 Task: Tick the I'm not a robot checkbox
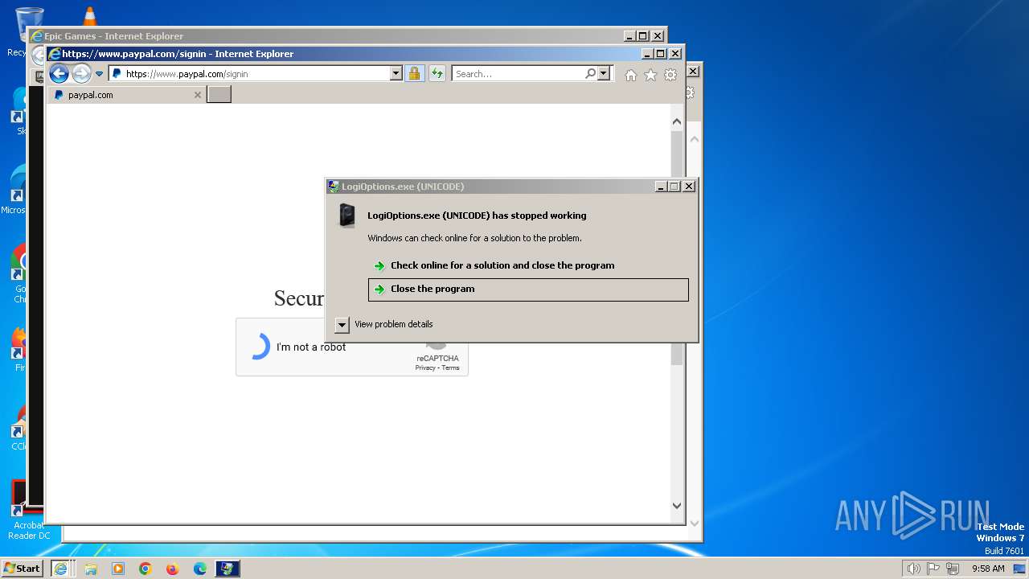(x=259, y=347)
